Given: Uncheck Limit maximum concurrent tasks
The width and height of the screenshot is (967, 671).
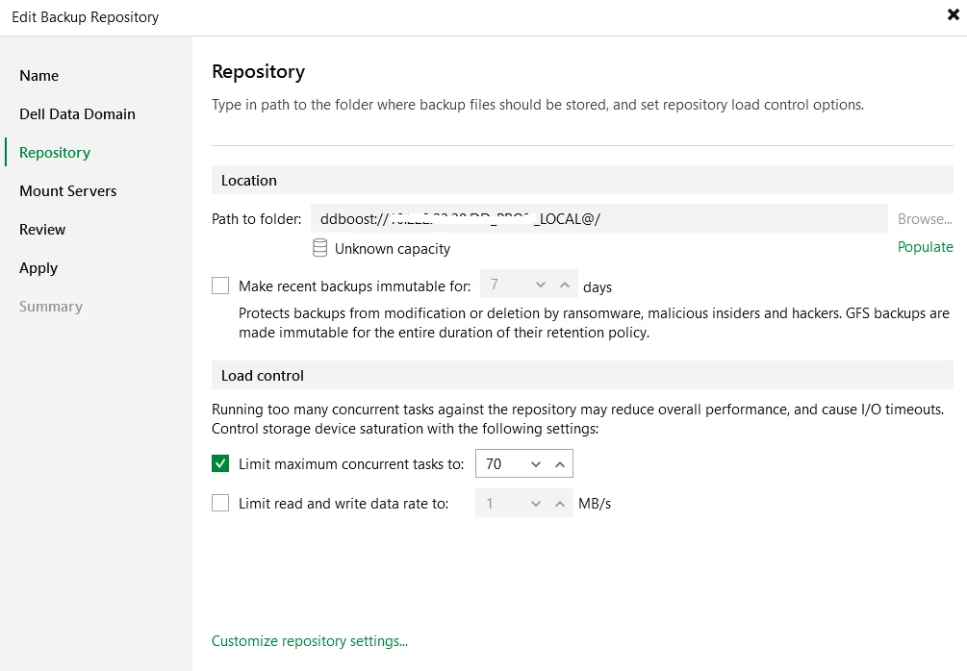Looking at the screenshot, I should [220, 464].
